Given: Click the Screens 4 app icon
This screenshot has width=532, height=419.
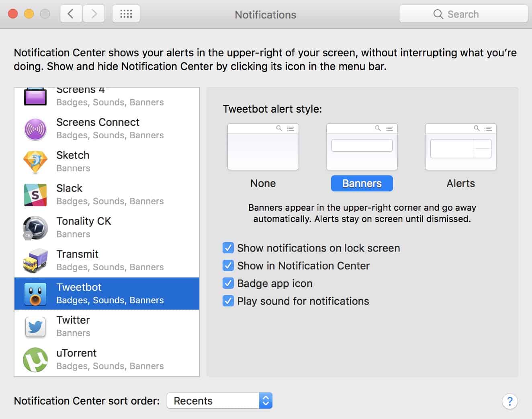Looking at the screenshot, I should (35, 97).
